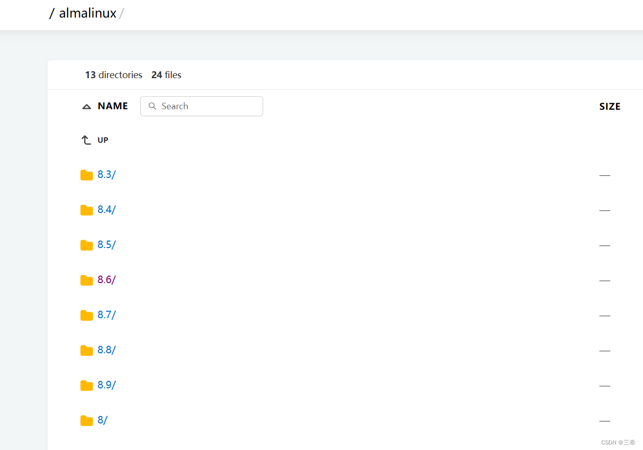
Task: Select the 13 directories count text
Action: (x=114, y=75)
